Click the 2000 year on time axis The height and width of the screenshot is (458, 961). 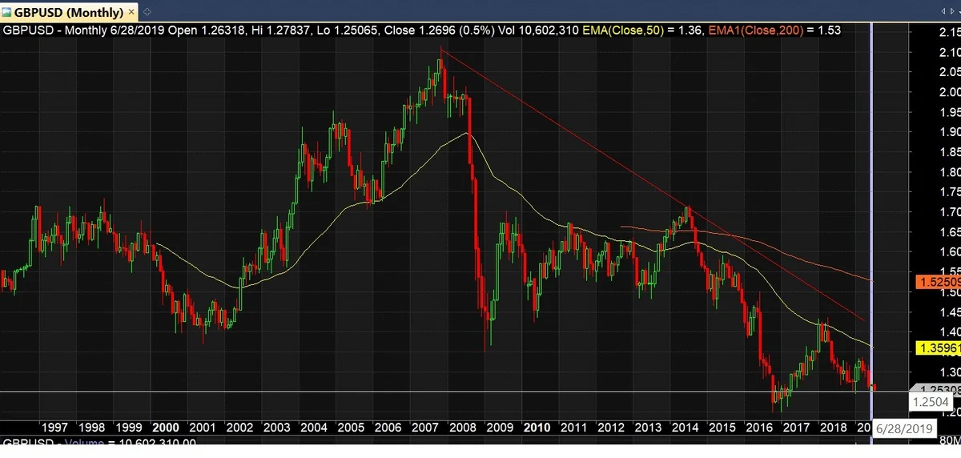click(166, 427)
